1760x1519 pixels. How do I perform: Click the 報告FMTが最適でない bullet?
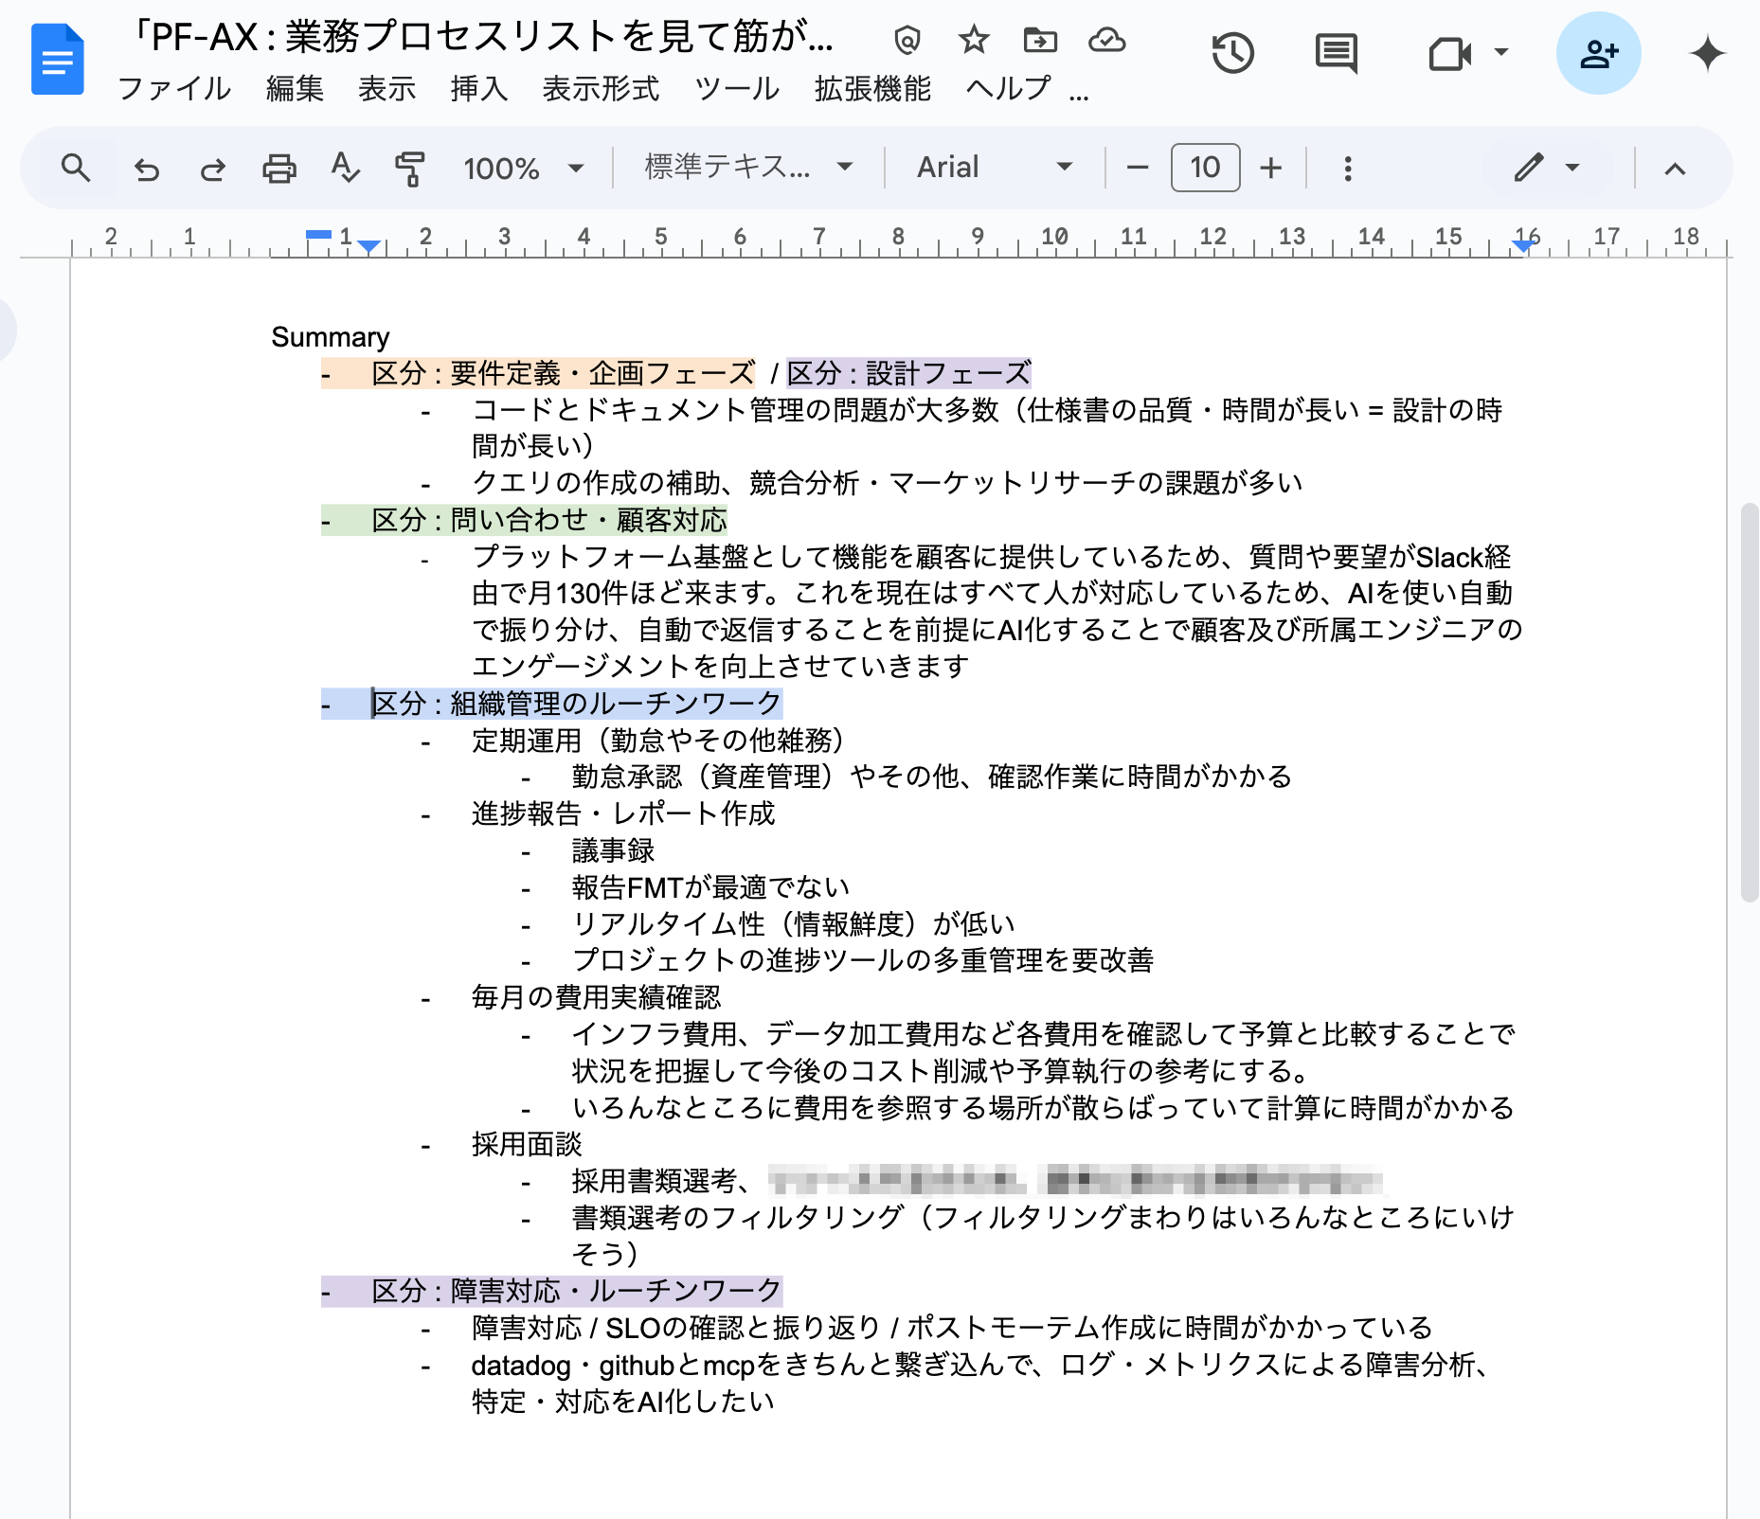click(710, 887)
